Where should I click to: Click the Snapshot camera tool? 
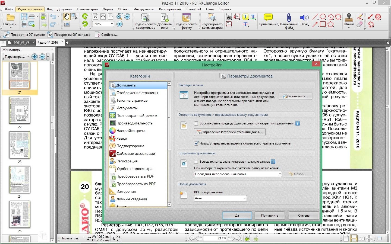67,24
